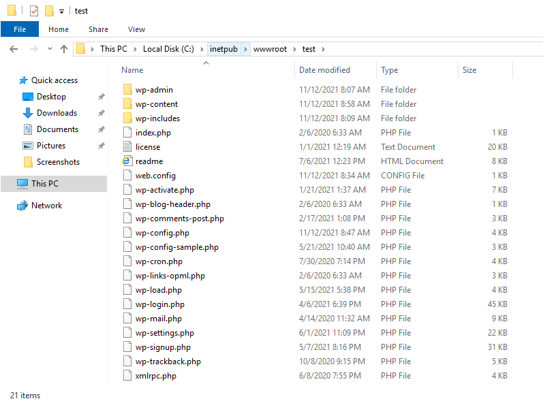Switch to the Home ribbon tab
The width and height of the screenshot is (543, 401).
pyautogui.click(x=59, y=29)
